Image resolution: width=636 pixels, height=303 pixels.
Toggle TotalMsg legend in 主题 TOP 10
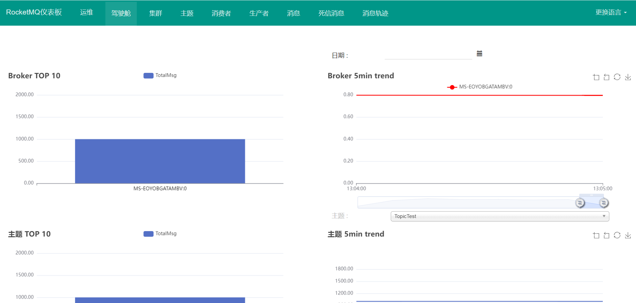[160, 234]
